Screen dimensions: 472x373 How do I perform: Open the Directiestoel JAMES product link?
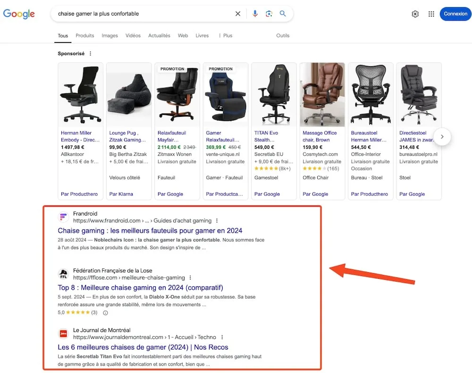point(416,137)
